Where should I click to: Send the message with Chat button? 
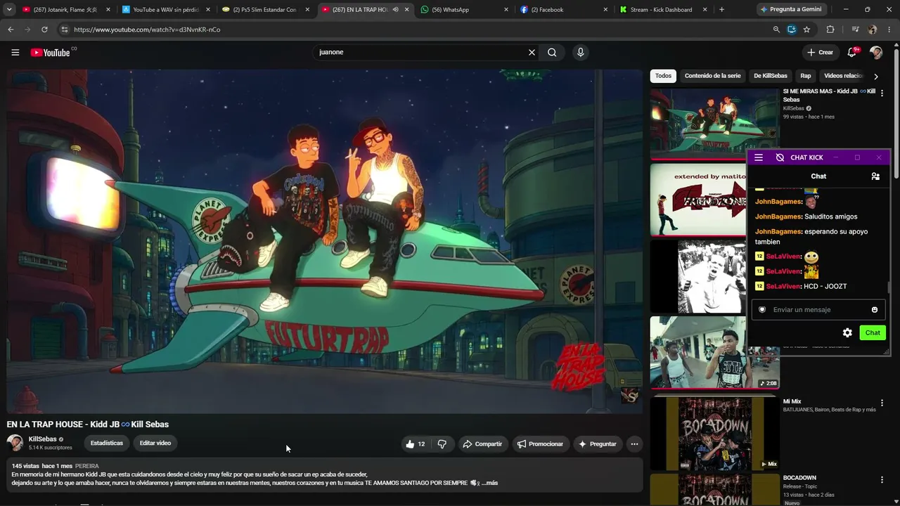873,332
